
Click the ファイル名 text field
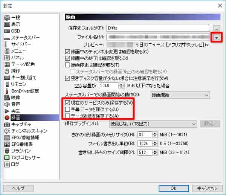(x=158, y=37)
